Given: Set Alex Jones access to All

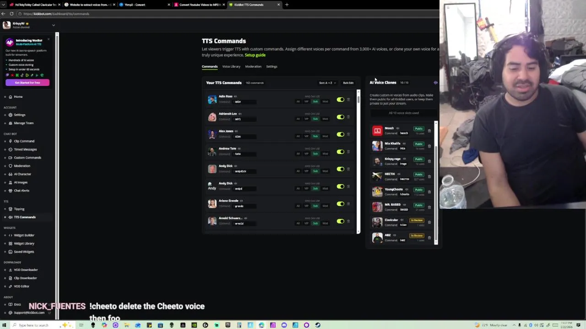Looking at the screenshot, I should (298, 136).
